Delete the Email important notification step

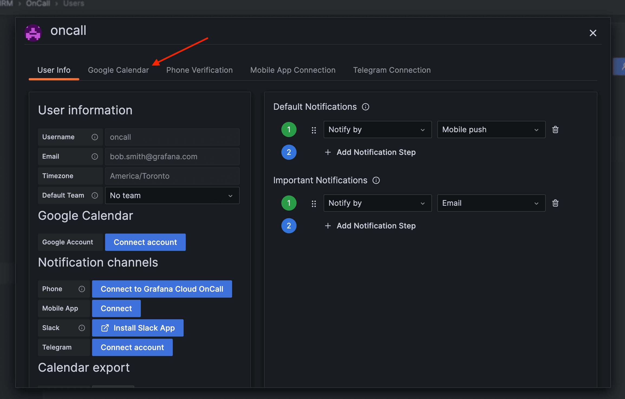click(555, 203)
